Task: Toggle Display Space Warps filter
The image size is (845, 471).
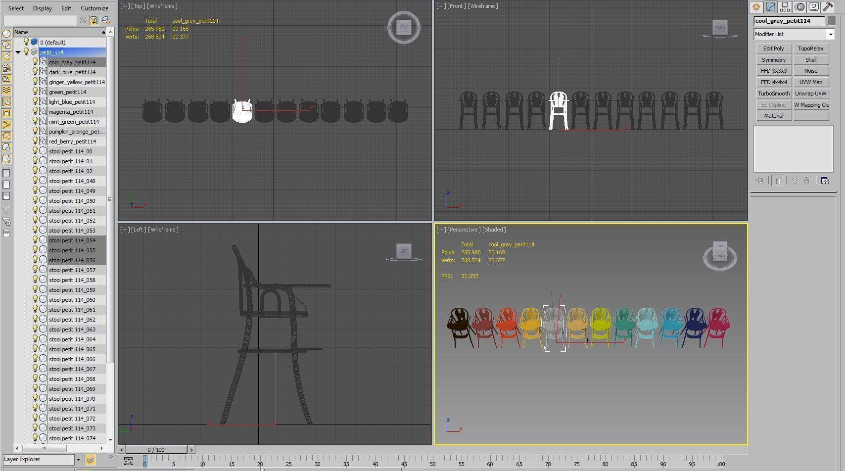Action: (x=6, y=91)
